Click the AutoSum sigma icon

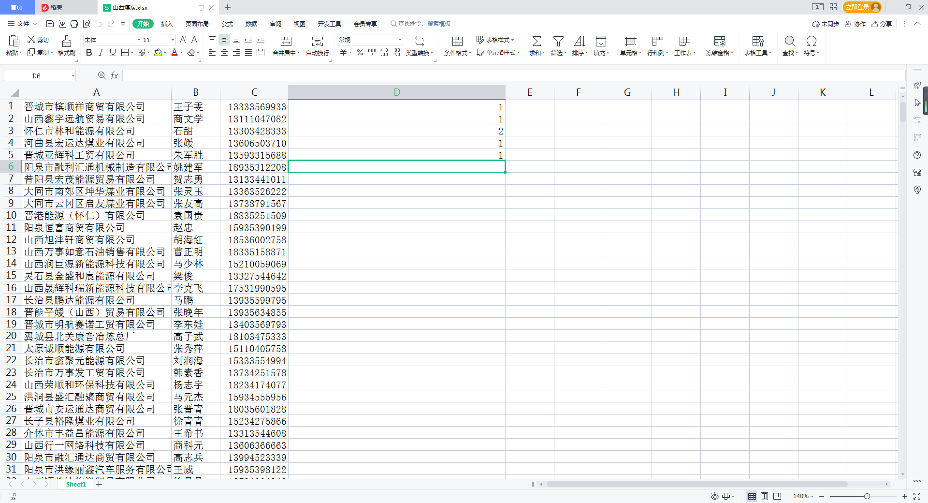(536, 42)
